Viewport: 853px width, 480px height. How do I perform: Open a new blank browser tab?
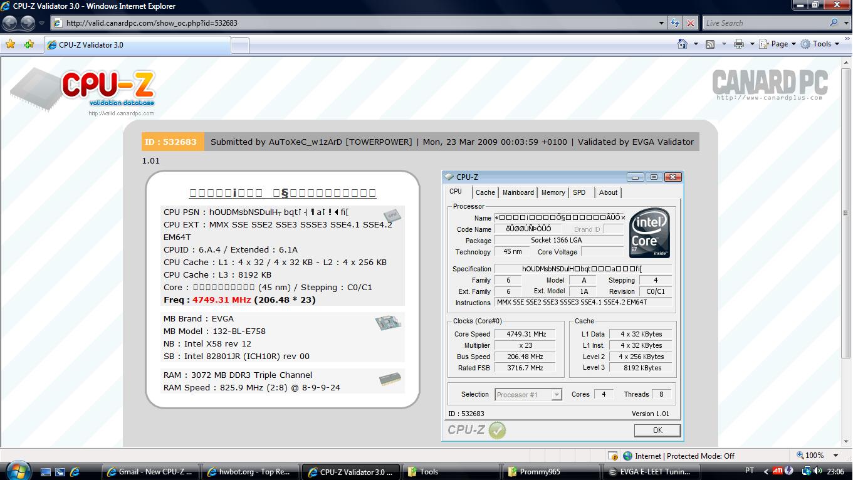[240, 46]
